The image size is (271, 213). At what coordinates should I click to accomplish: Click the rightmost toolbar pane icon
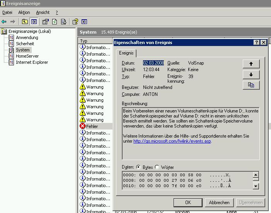pos(84,22)
